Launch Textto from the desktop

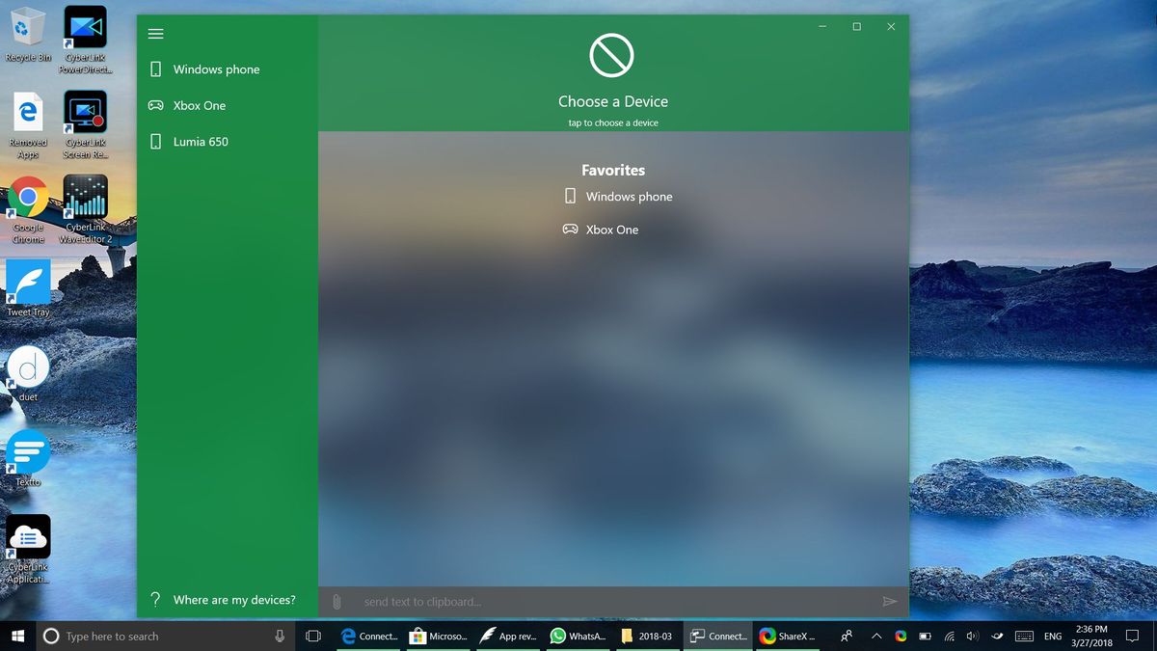[x=27, y=453]
